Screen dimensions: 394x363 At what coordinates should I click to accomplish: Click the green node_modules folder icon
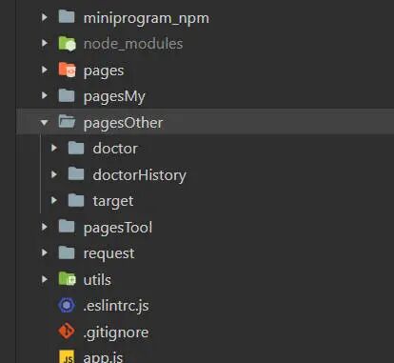coord(67,44)
